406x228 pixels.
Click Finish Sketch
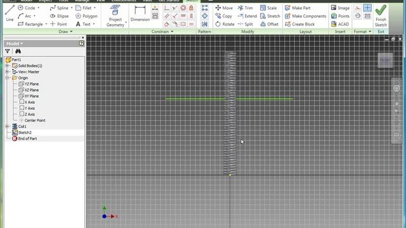(x=381, y=16)
